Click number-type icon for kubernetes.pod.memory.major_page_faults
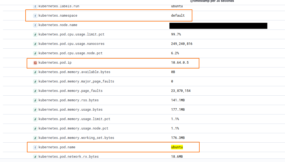 pyautogui.click(x=35, y=82)
